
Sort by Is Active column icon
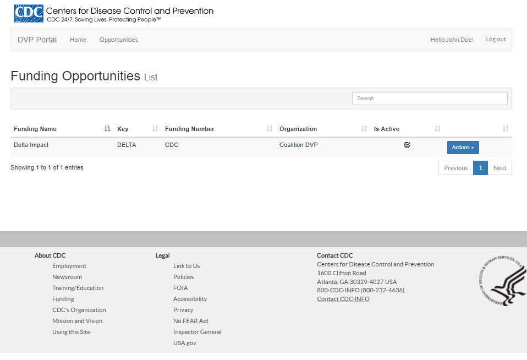437,129
